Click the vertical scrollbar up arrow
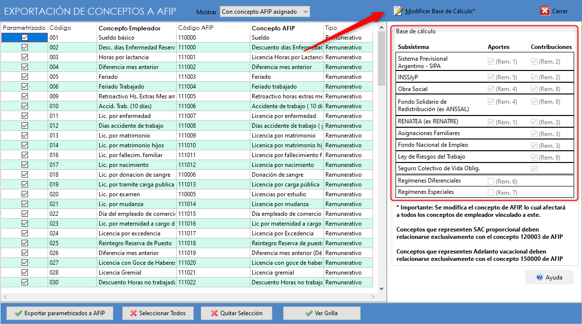Viewport: 582px width, 324px height. tap(382, 27)
